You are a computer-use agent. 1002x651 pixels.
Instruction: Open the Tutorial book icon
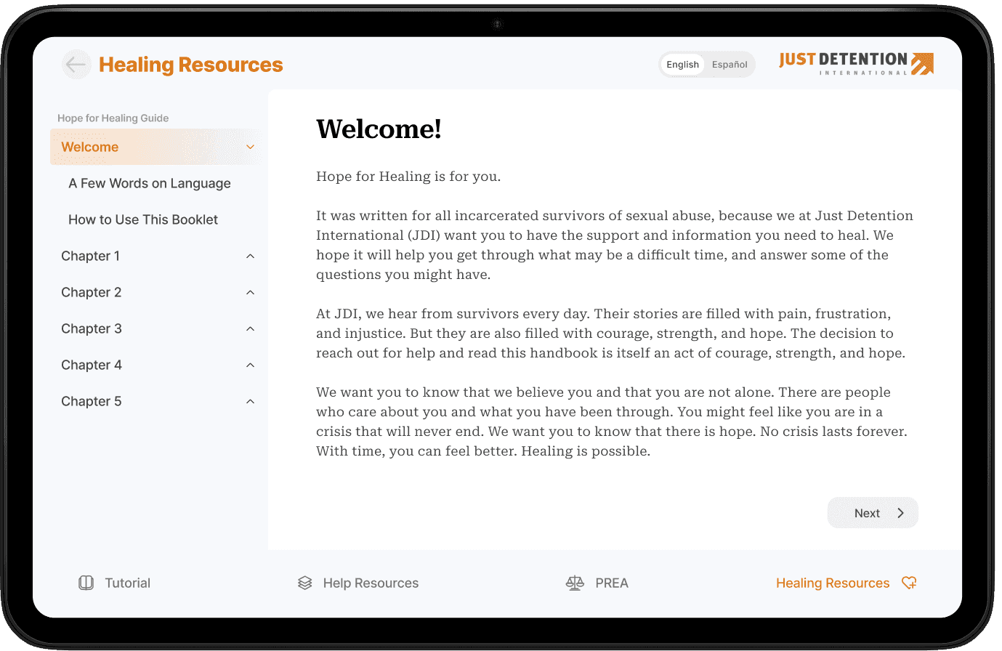pos(86,583)
